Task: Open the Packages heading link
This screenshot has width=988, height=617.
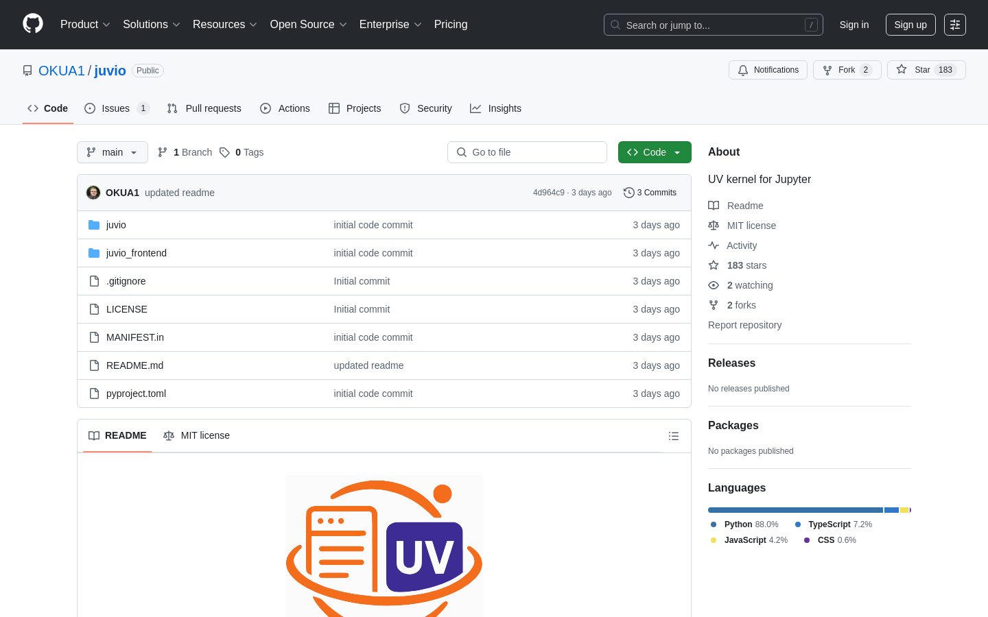Action: click(x=733, y=426)
